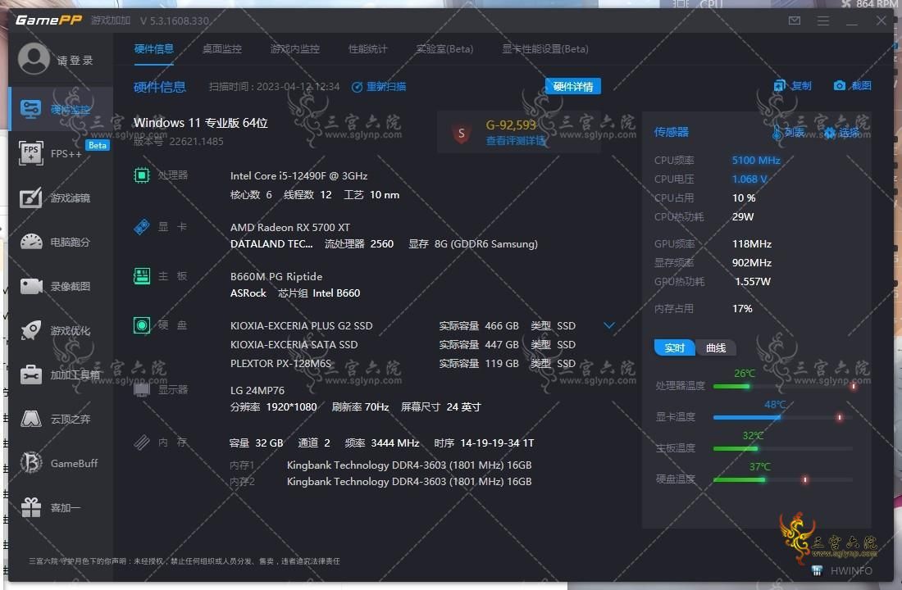The height and width of the screenshot is (590, 902).
Task: Open 录像截图 camera icon
Action: [x=31, y=286]
